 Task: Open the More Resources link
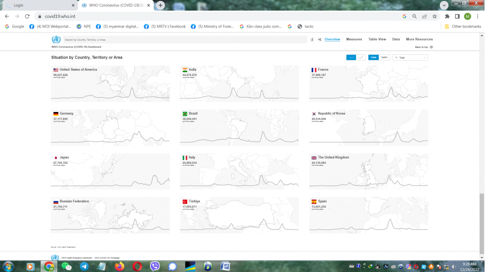click(419, 39)
